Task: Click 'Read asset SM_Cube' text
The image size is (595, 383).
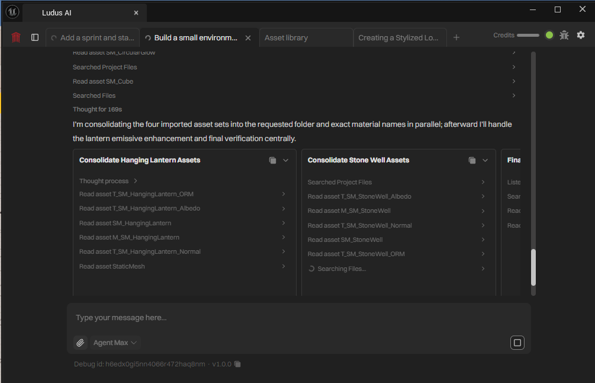Action: pos(103,81)
